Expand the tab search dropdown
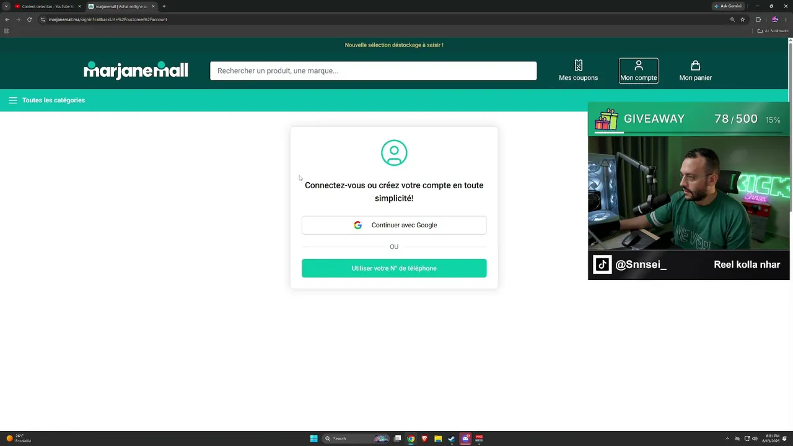The image size is (793, 446). coord(6,6)
